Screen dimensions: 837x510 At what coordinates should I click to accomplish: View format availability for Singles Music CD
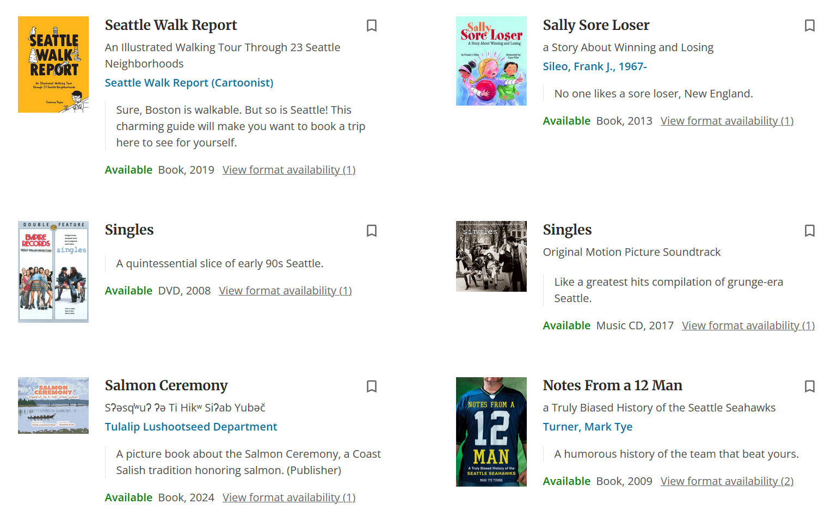(748, 325)
